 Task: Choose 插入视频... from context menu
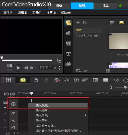pos(58,105)
